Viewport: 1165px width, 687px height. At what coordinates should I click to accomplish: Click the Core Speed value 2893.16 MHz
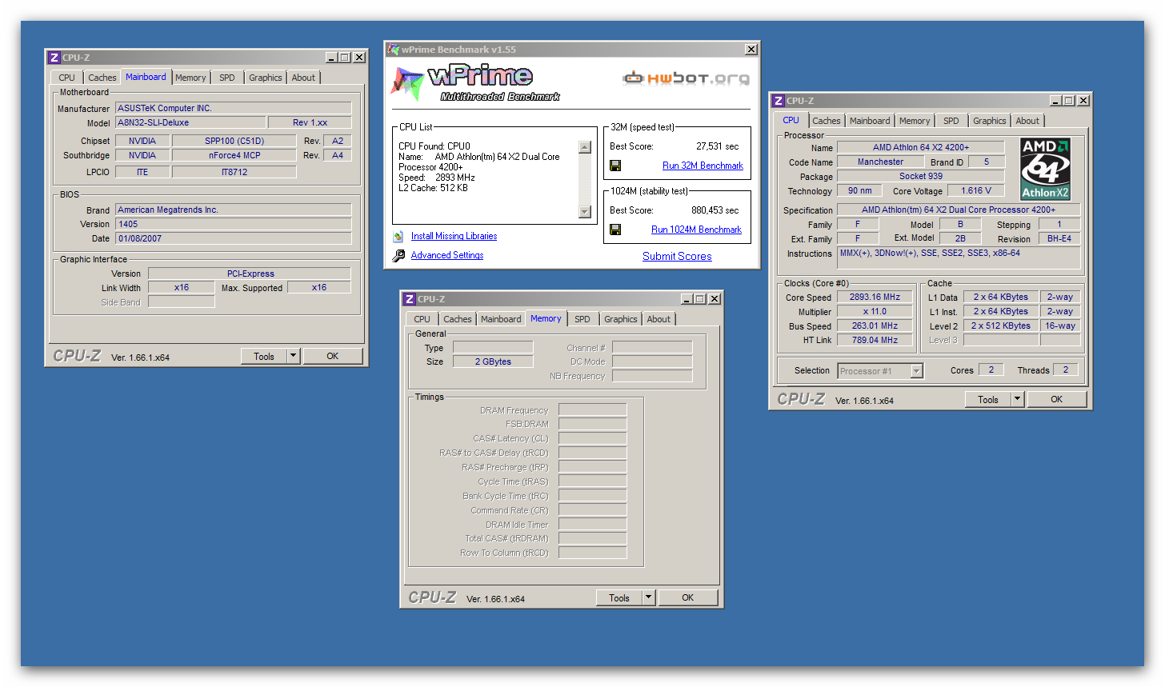(x=875, y=297)
